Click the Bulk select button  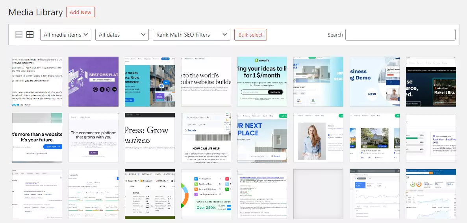250,35
